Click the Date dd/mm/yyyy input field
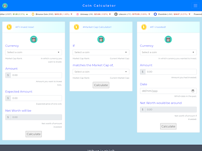This screenshot has height=151, width=202. (x=168, y=91)
